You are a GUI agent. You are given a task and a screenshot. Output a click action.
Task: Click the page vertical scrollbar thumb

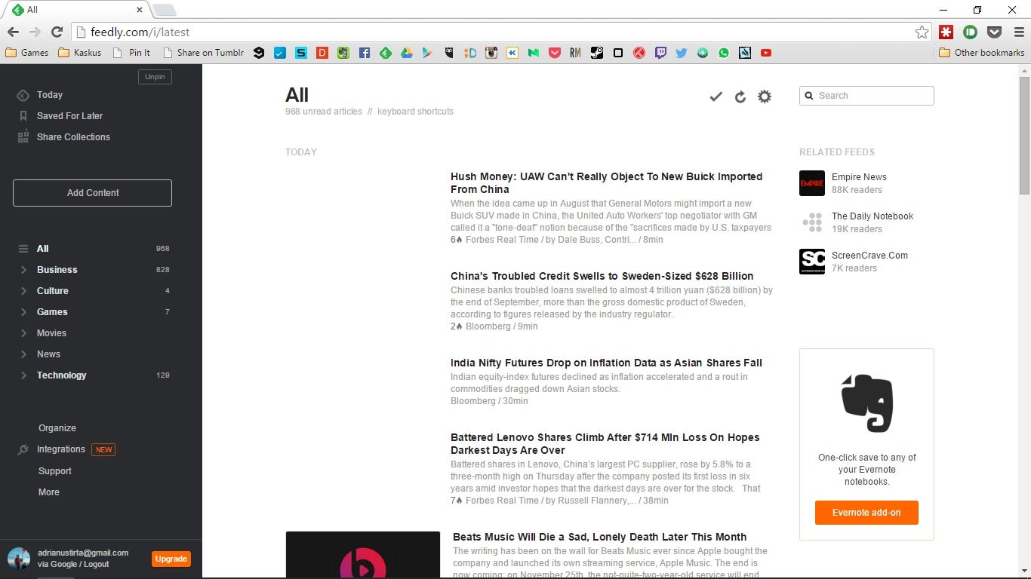(x=1024, y=136)
